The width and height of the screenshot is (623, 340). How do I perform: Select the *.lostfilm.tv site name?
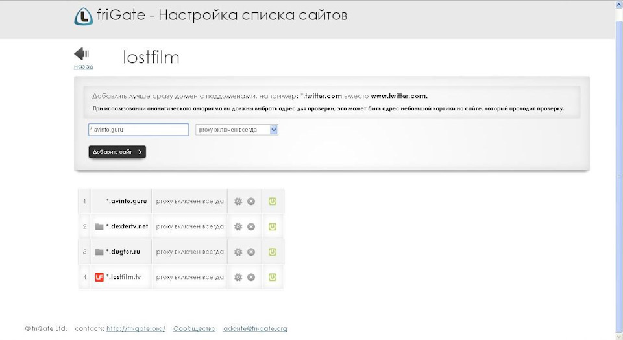123,277
